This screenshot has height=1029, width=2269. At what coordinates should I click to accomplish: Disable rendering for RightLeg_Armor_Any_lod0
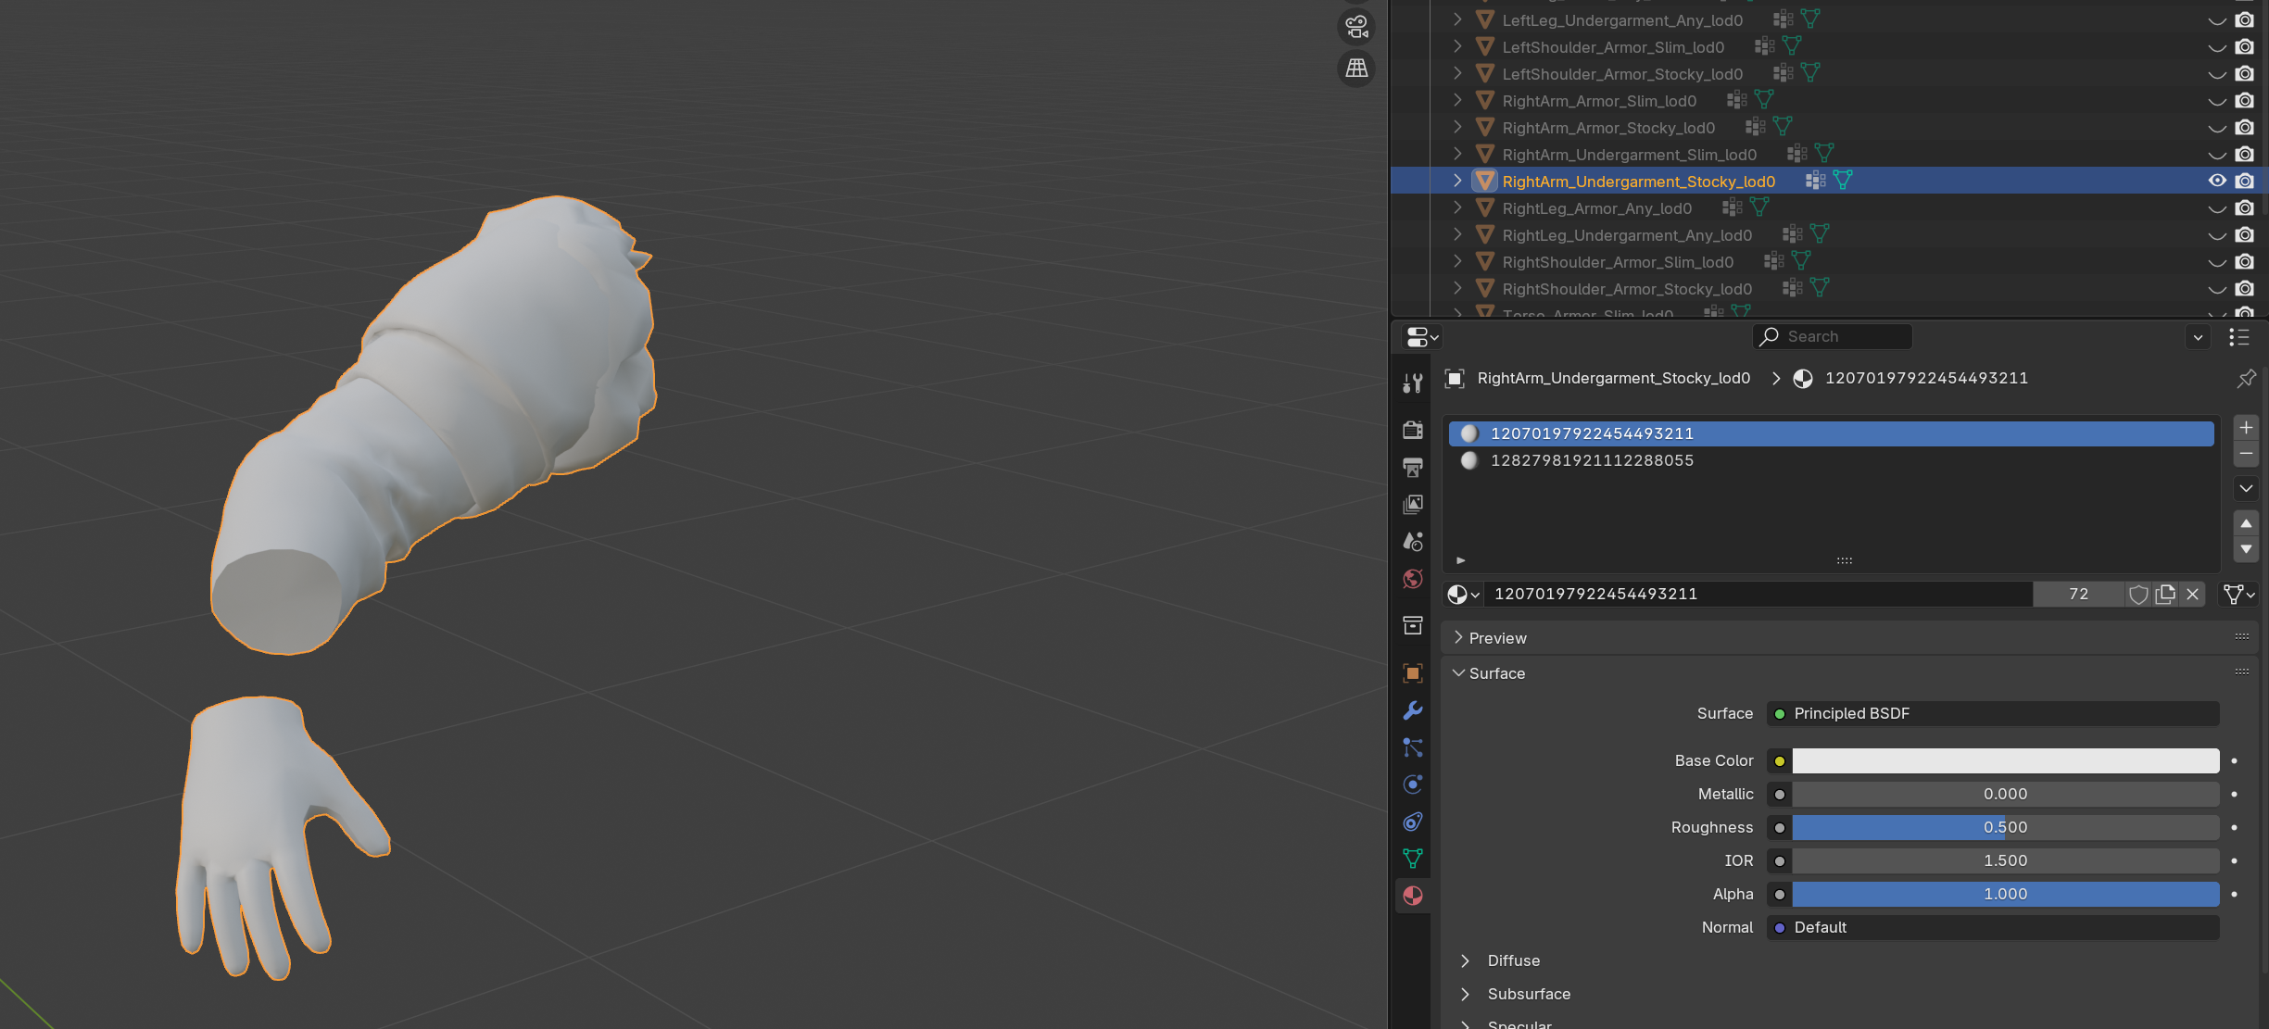pos(2244,208)
